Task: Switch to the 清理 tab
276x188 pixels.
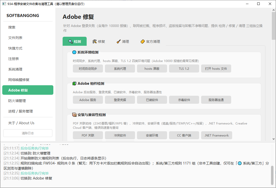Action: [x=123, y=41]
